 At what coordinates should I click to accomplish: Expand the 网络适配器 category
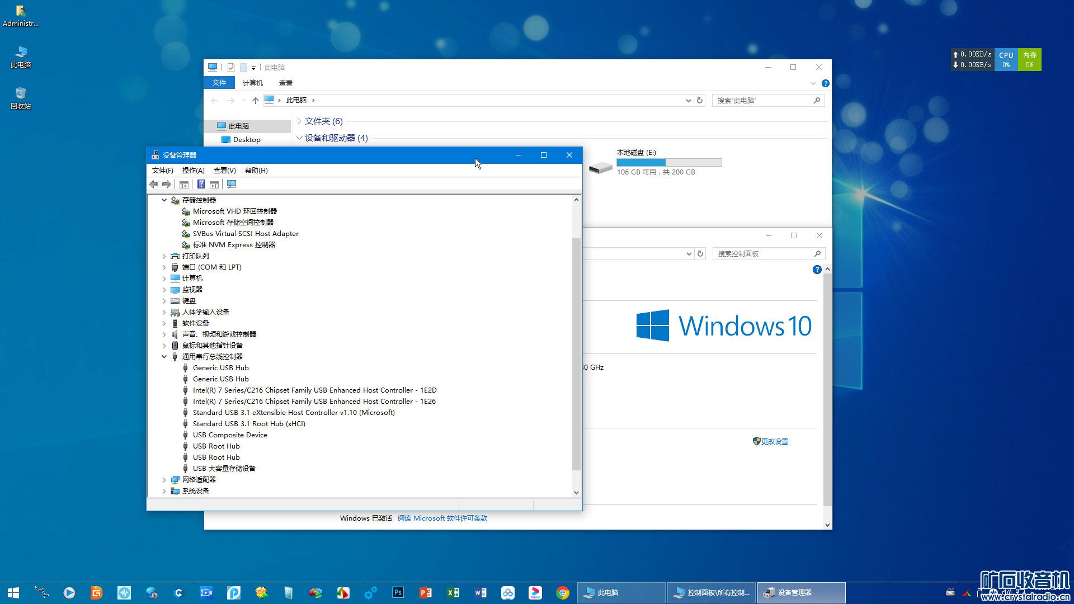(x=164, y=480)
